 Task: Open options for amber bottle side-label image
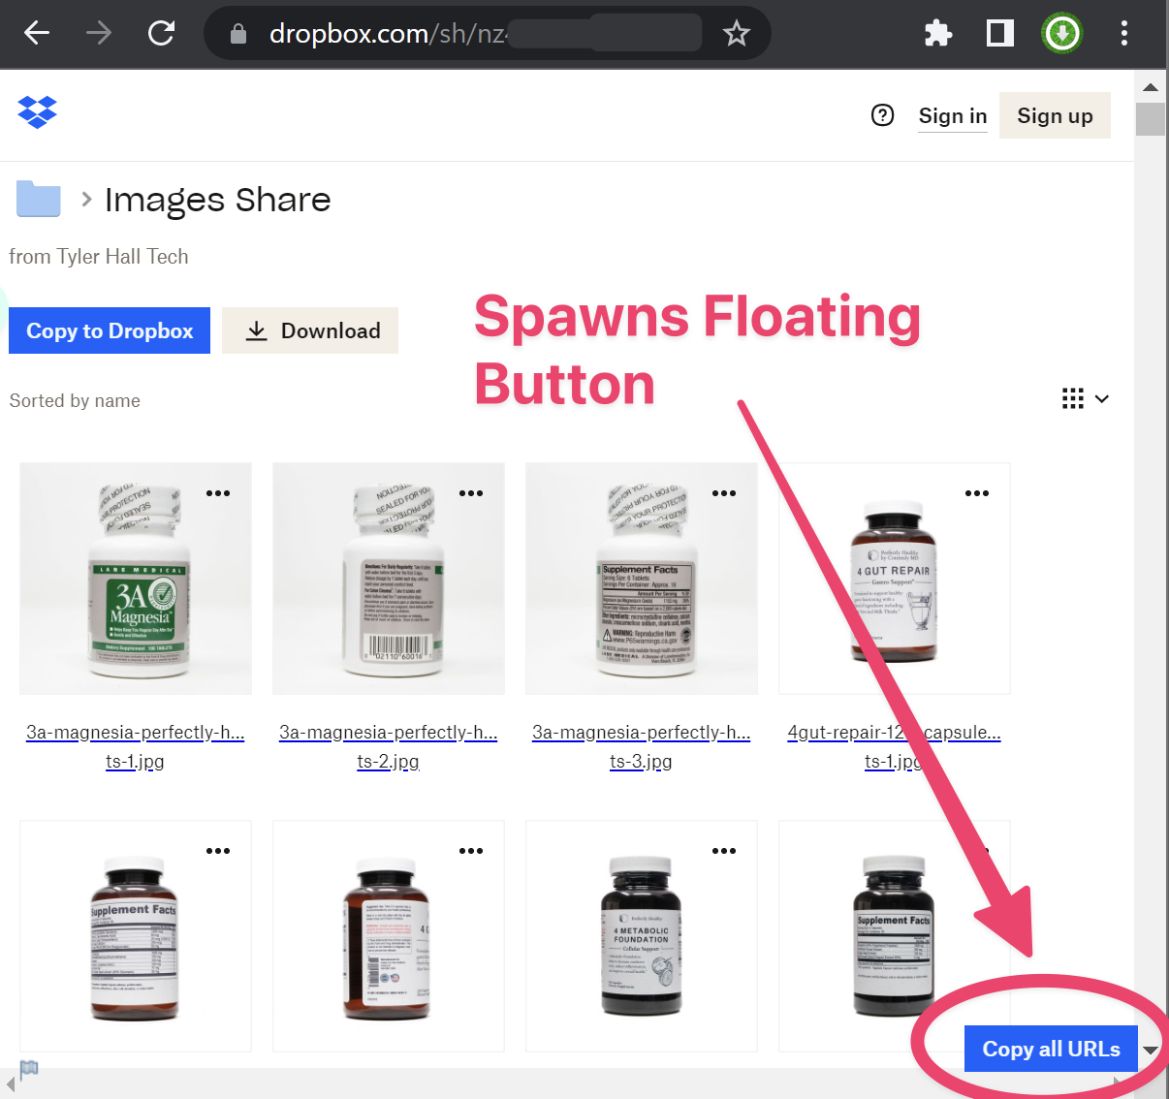471,851
